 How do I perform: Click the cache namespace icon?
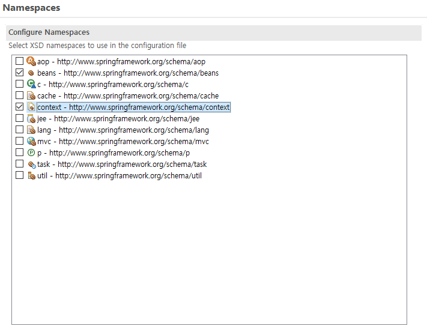click(x=31, y=95)
